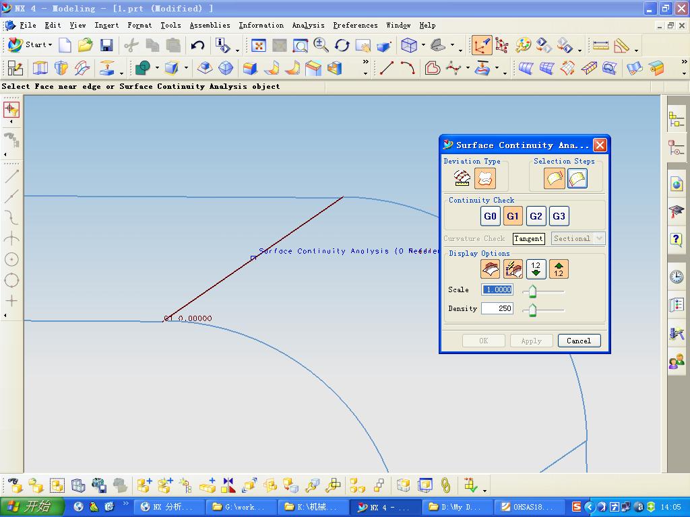Click the New file icon
This screenshot has height=517, width=690.
pyautogui.click(x=65, y=45)
